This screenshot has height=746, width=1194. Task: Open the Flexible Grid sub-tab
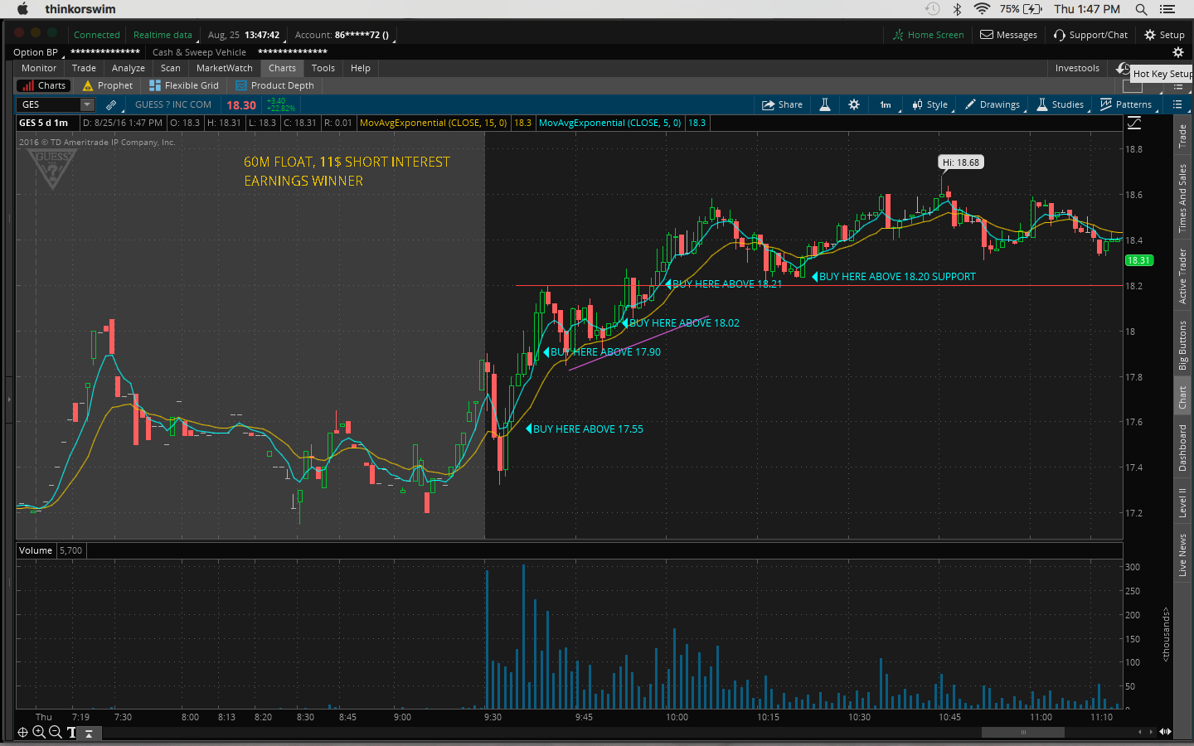pos(184,85)
